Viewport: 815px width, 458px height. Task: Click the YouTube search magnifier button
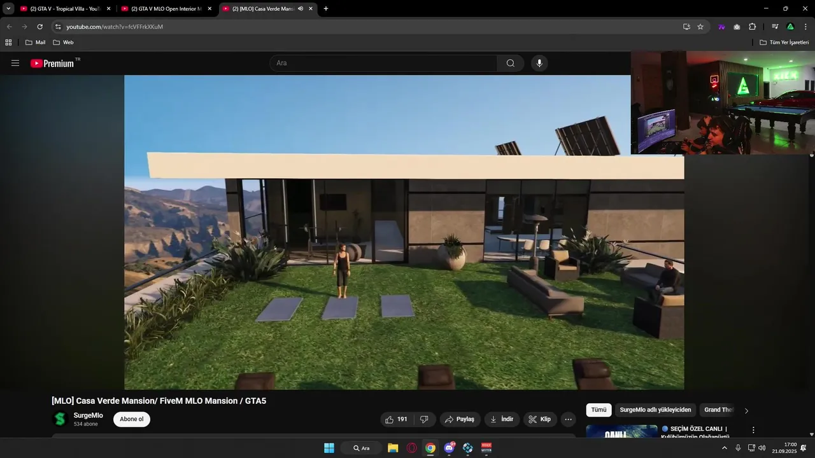[511, 63]
